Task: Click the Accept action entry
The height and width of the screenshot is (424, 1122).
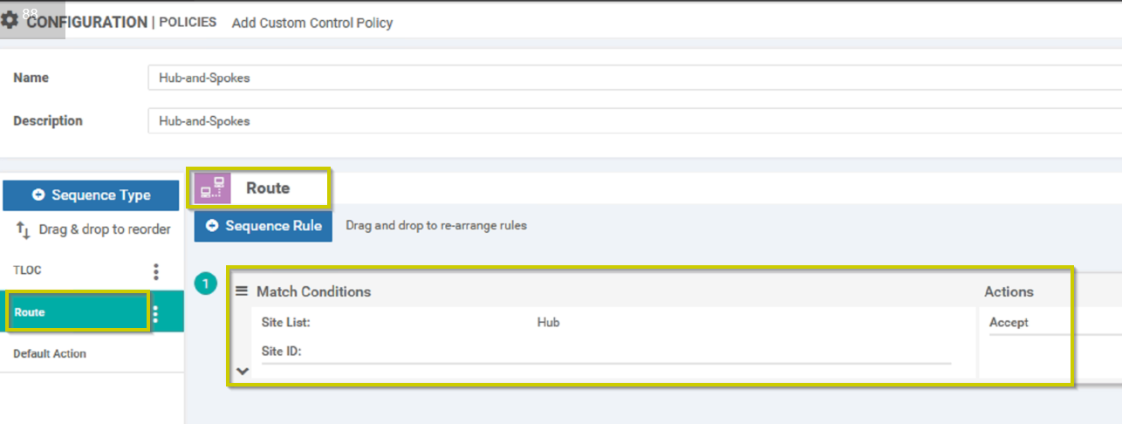Action: coord(1009,323)
